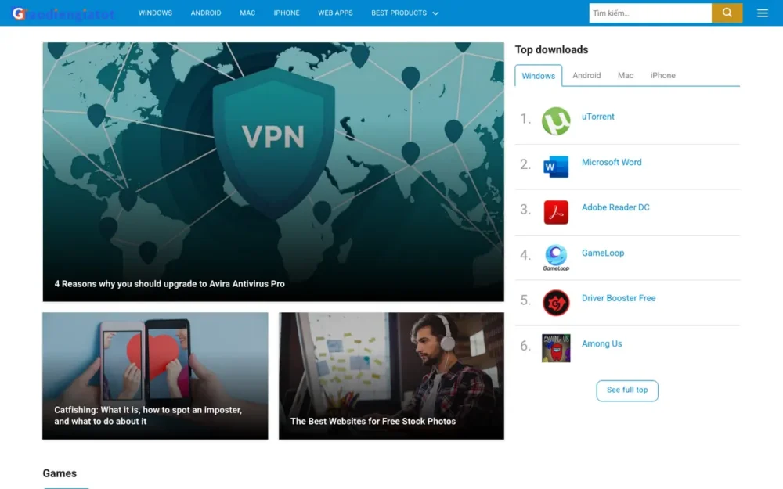Focus the Tìm kiếm search field
783x489 pixels.
(650, 13)
